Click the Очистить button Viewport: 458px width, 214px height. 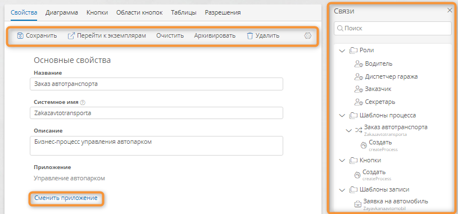170,36
